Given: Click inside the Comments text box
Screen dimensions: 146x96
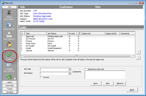Looking at the screenshot, I should (x=105, y=75).
